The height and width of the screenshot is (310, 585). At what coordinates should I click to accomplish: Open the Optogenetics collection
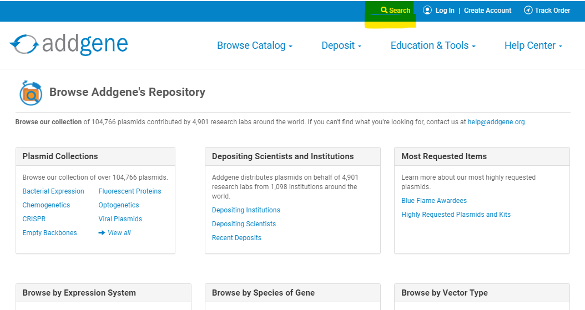pos(119,205)
